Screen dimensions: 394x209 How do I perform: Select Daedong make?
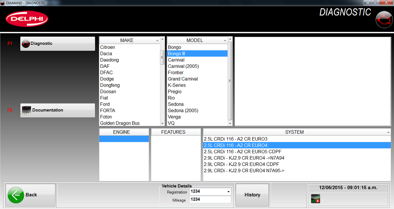130,60
